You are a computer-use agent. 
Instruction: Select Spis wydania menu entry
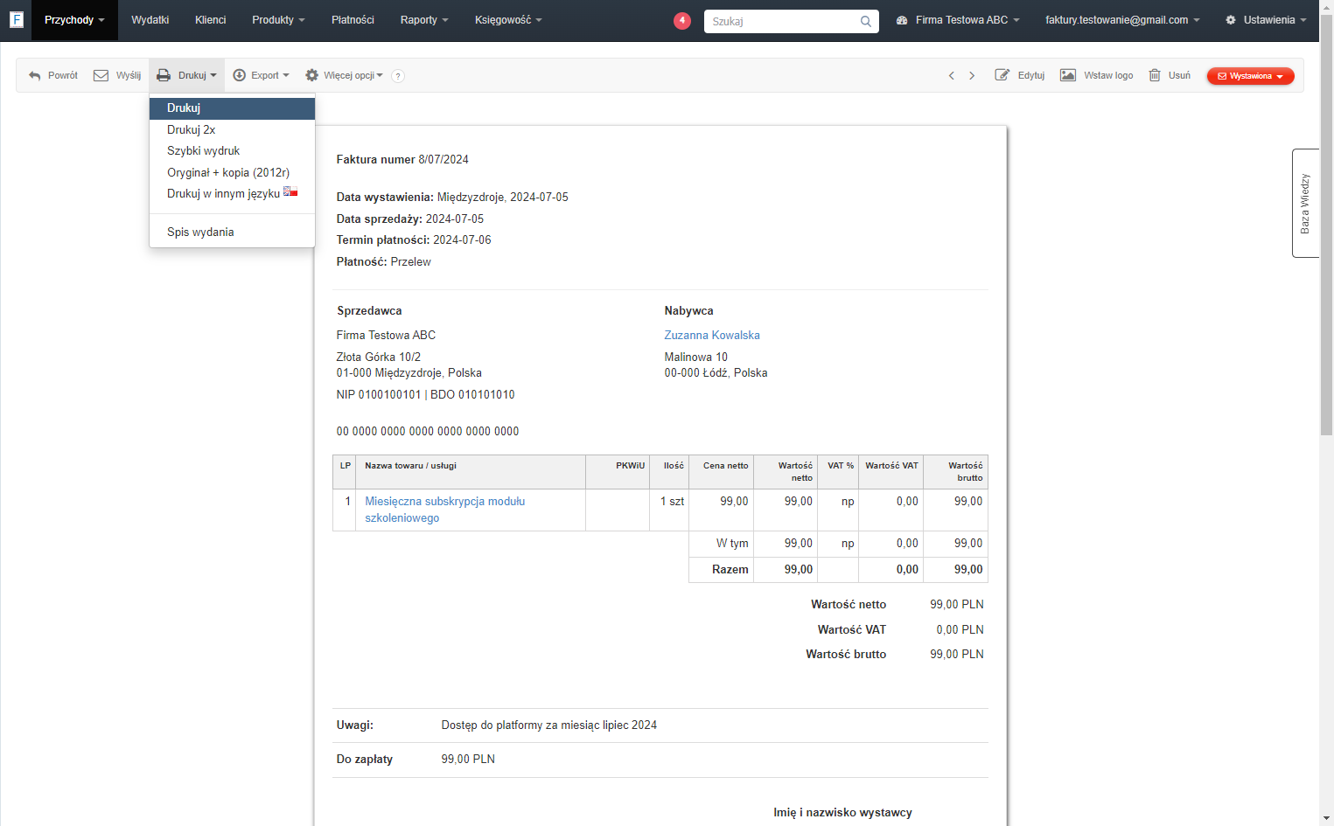click(232, 233)
